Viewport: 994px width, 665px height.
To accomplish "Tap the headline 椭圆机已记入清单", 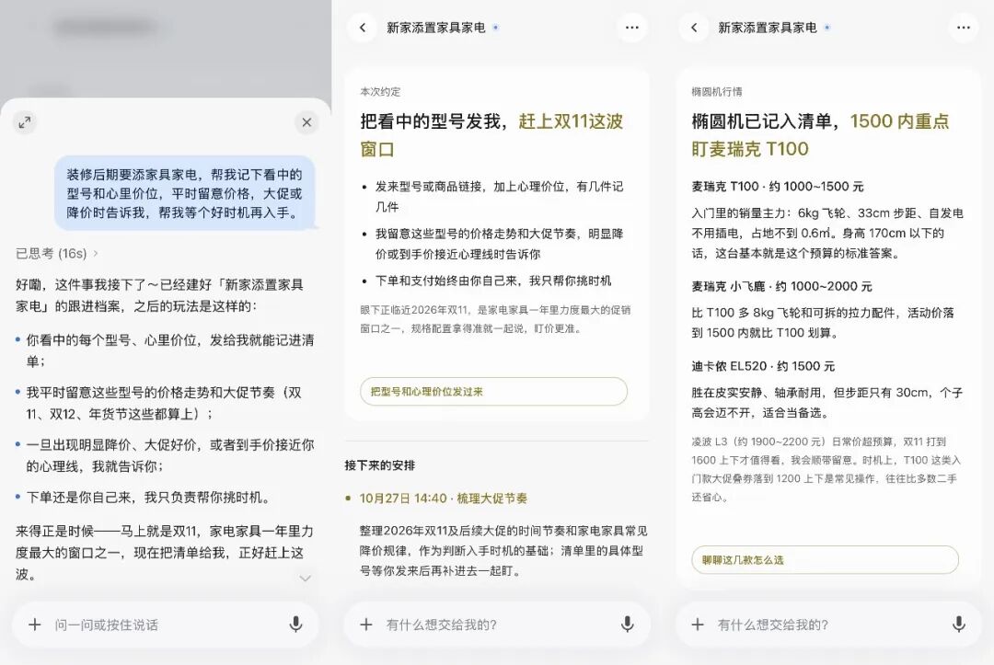I will (765, 121).
